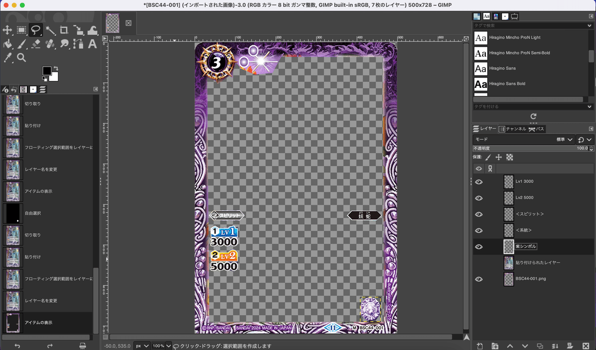Hide the Lv1 3000 layer
596x350 pixels.
(479, 182)
